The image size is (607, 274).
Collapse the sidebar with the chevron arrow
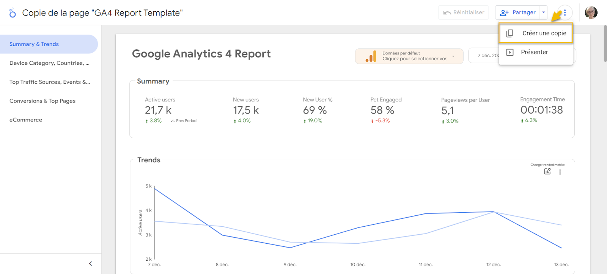(90, 263)
